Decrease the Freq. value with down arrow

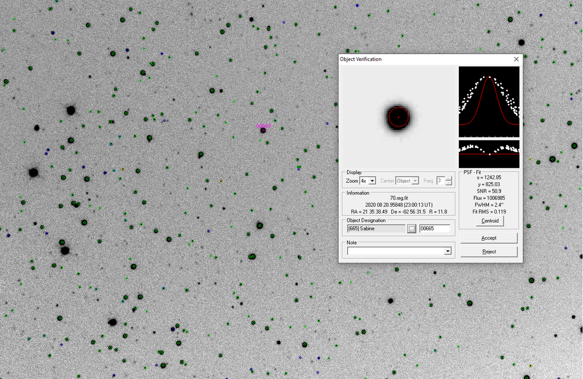[x=448, y=183]
